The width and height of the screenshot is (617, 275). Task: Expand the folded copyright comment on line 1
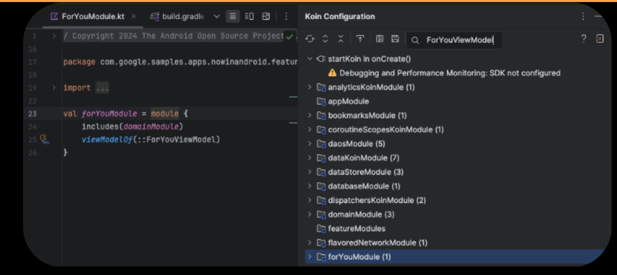[54, 36]
